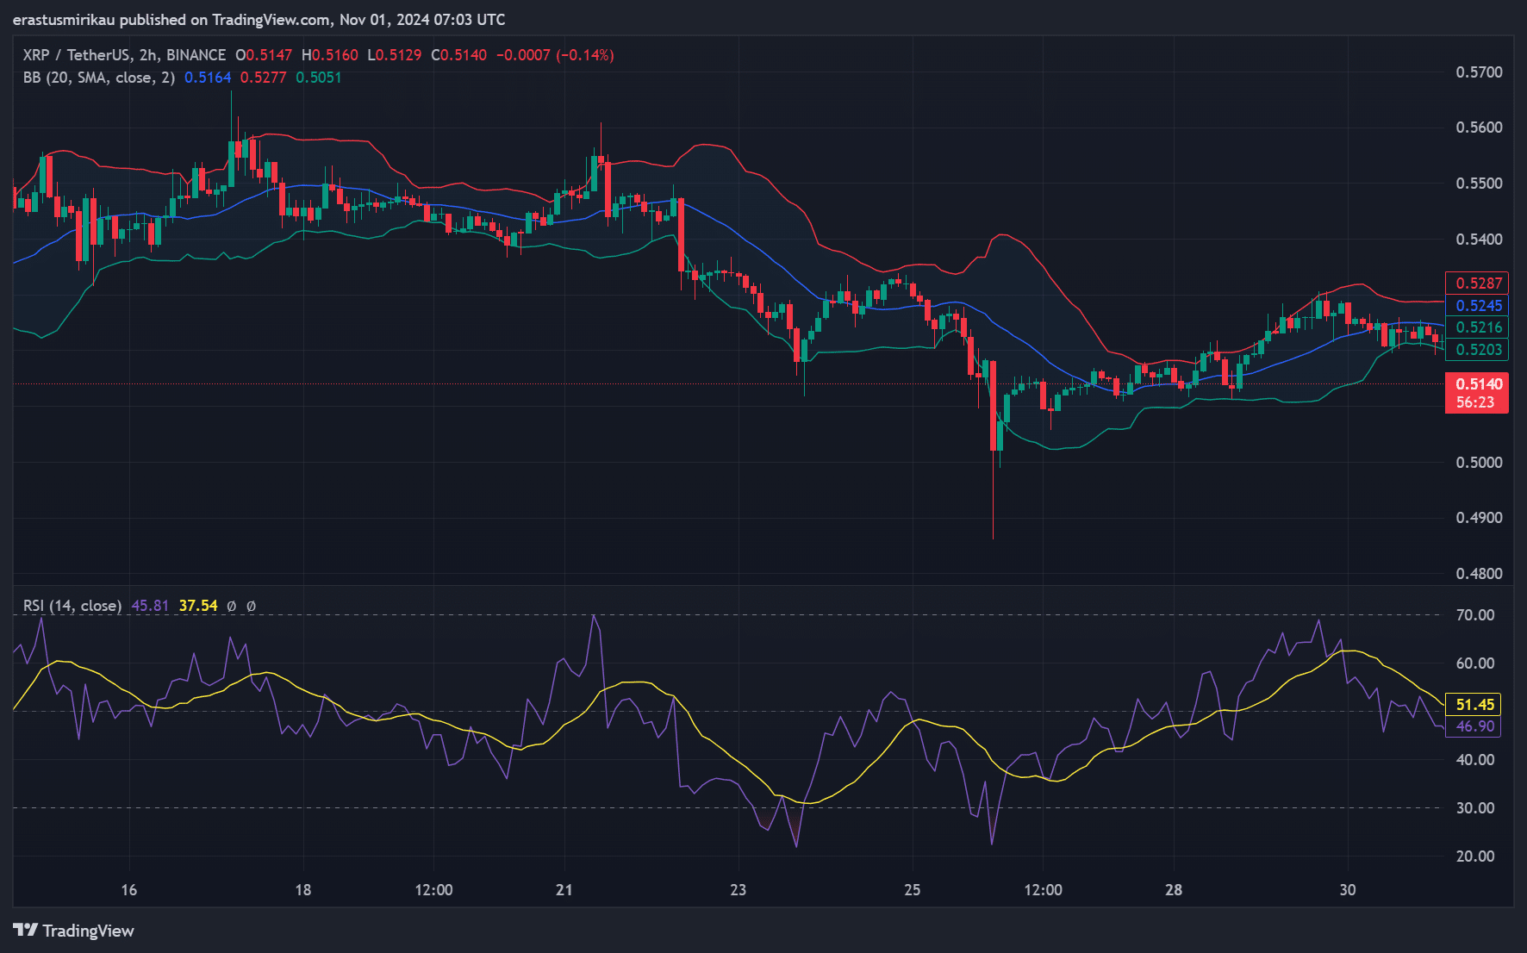Click the blue 0.5245 price axis label

click(1477, 306)
